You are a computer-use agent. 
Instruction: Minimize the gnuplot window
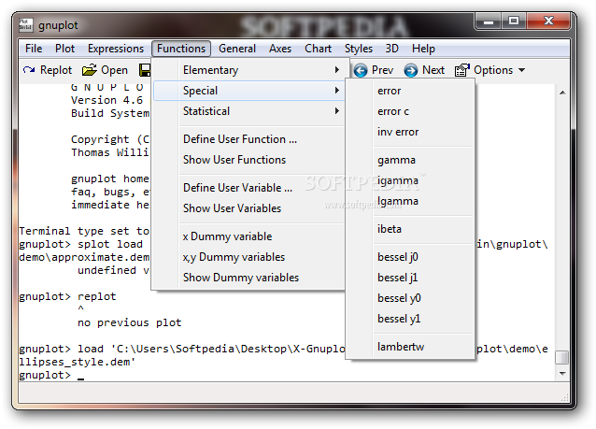coord(488,21)
